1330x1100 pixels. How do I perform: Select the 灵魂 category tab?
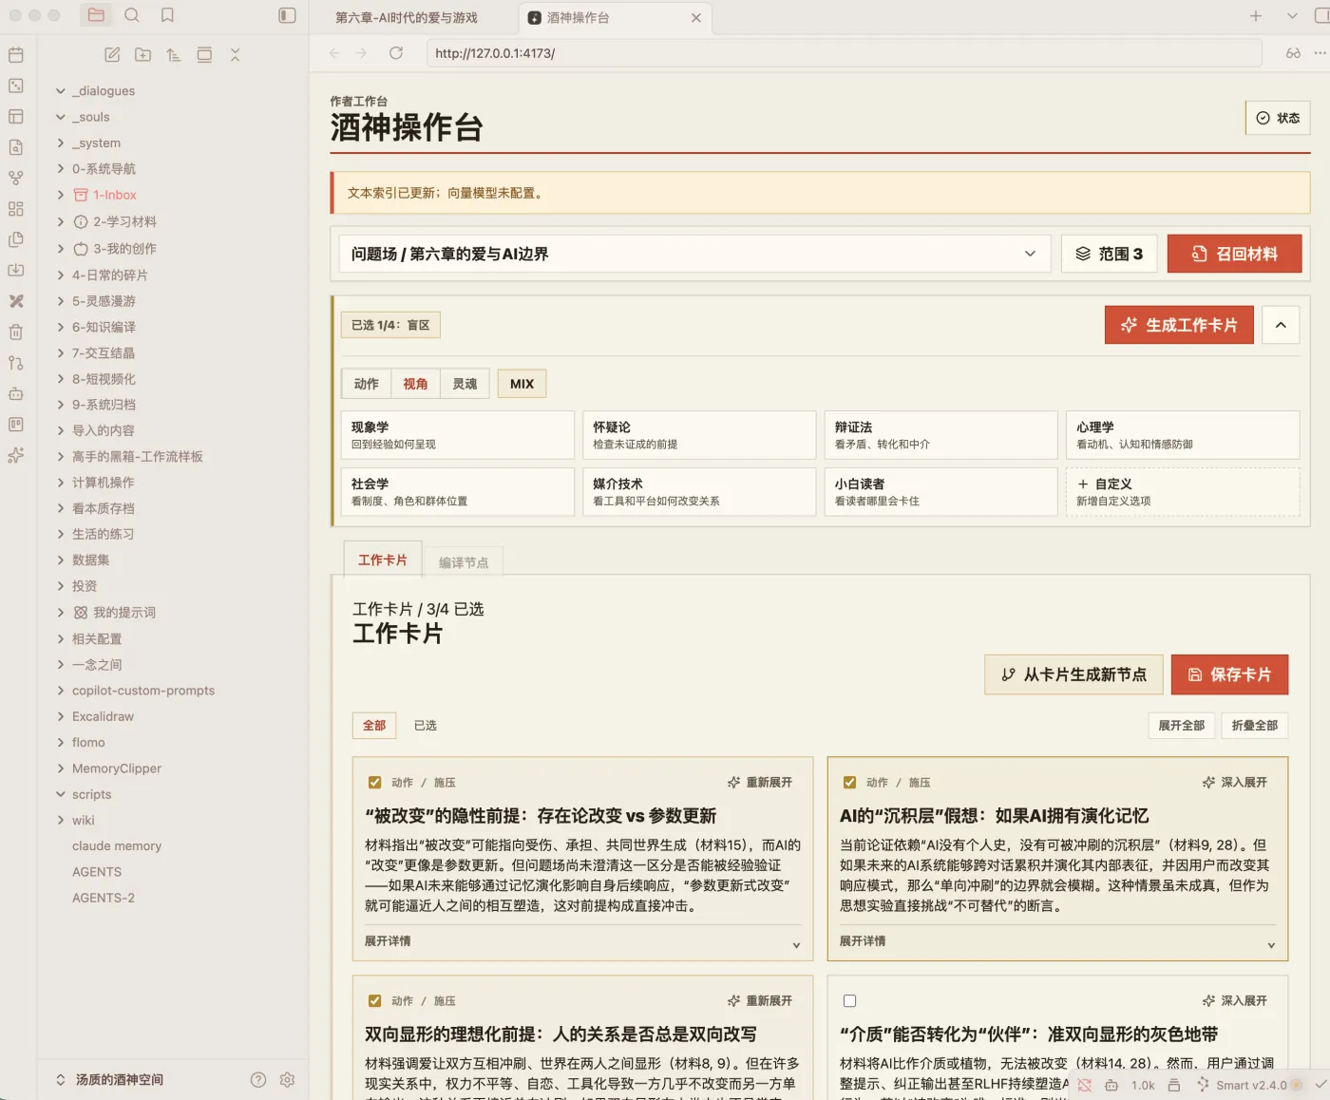pos(465,384)
